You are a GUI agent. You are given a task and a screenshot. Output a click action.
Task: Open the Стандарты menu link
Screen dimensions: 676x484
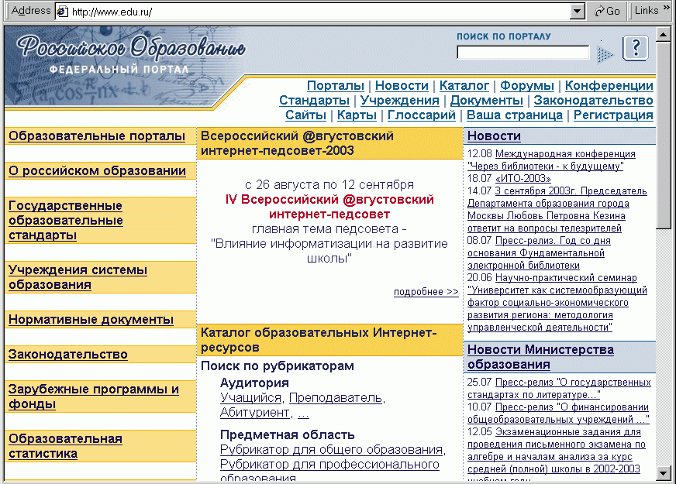click(x=314, y=101)
